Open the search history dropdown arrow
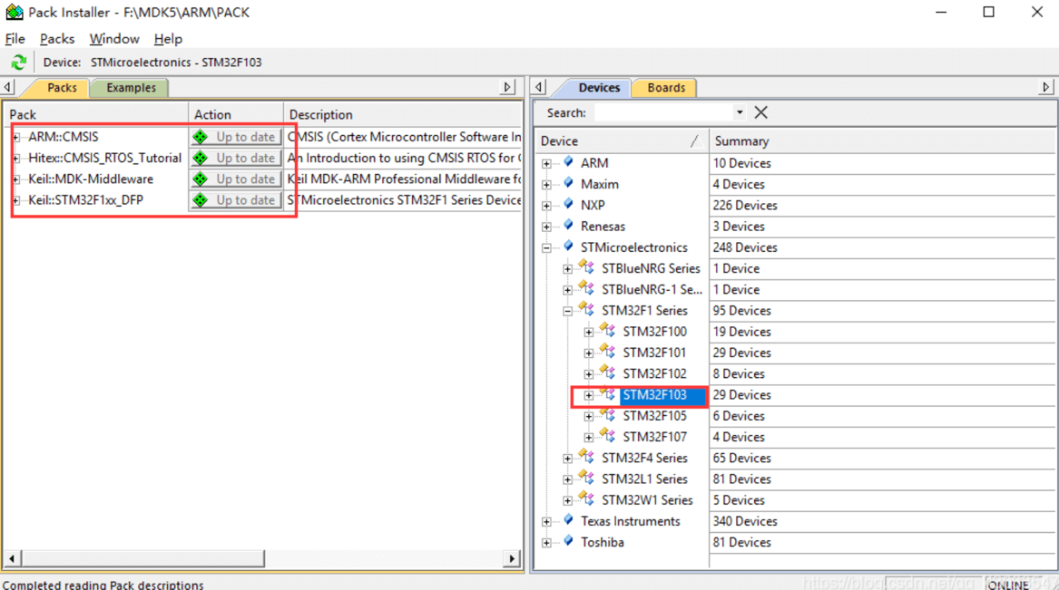Screen dimensions: 1059x590 739,112
